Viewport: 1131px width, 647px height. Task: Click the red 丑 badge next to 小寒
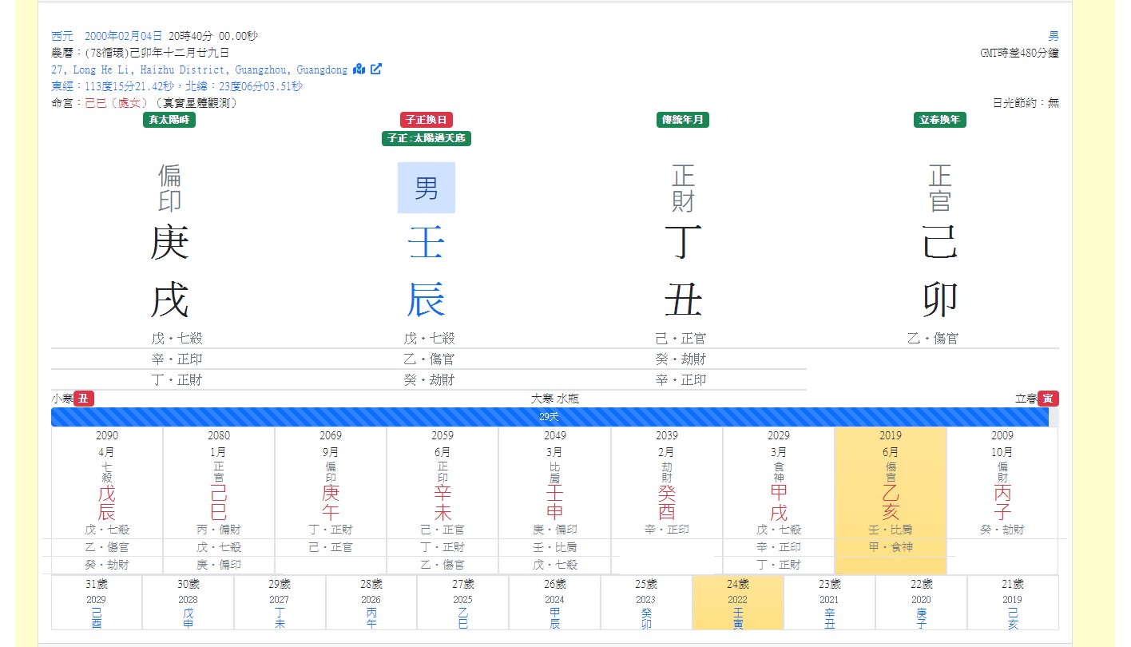click(x=84, y=399)
